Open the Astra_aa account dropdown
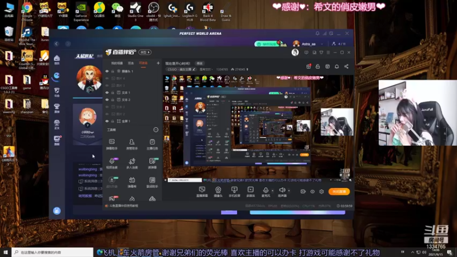457x257 pixels. (x=322, y=44)
